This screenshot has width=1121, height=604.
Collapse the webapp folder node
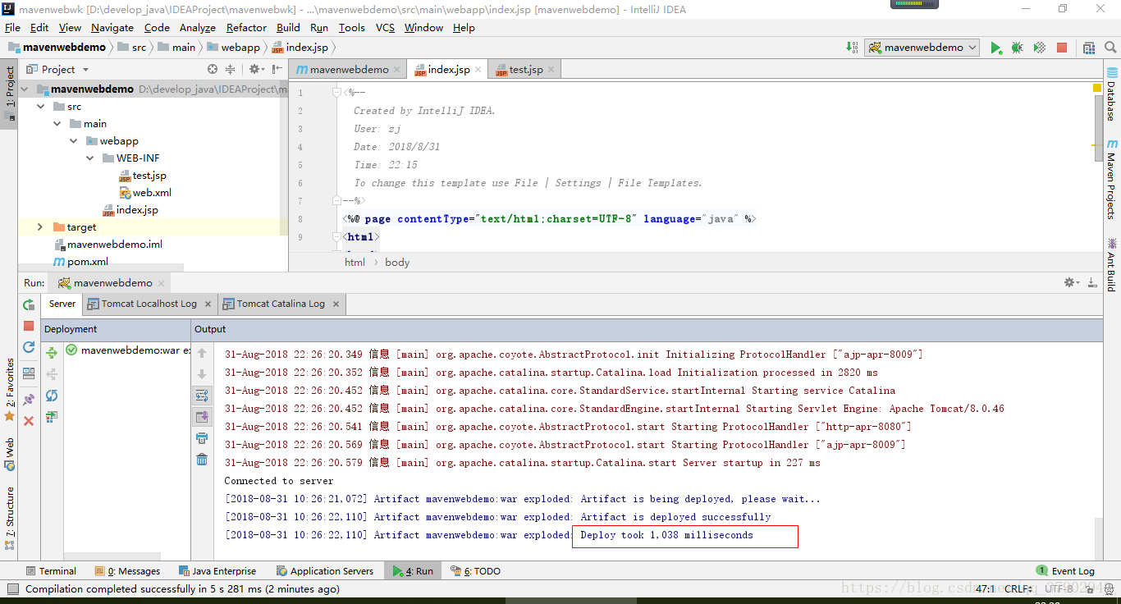[x=73, y=141]
